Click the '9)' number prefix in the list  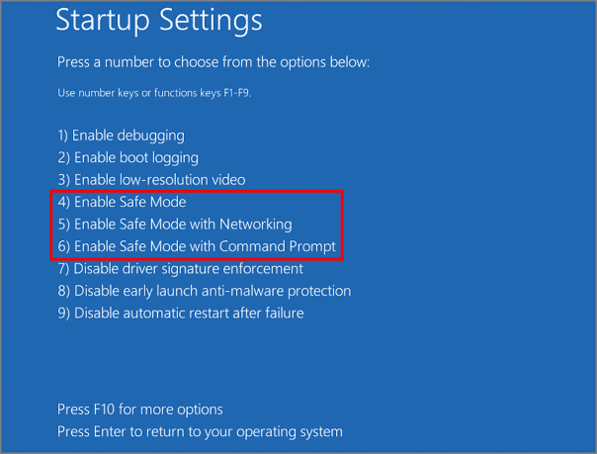coord(64,314)
